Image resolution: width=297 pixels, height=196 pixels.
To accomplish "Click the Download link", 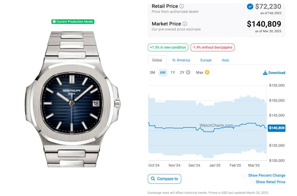I will click(277, 73).
